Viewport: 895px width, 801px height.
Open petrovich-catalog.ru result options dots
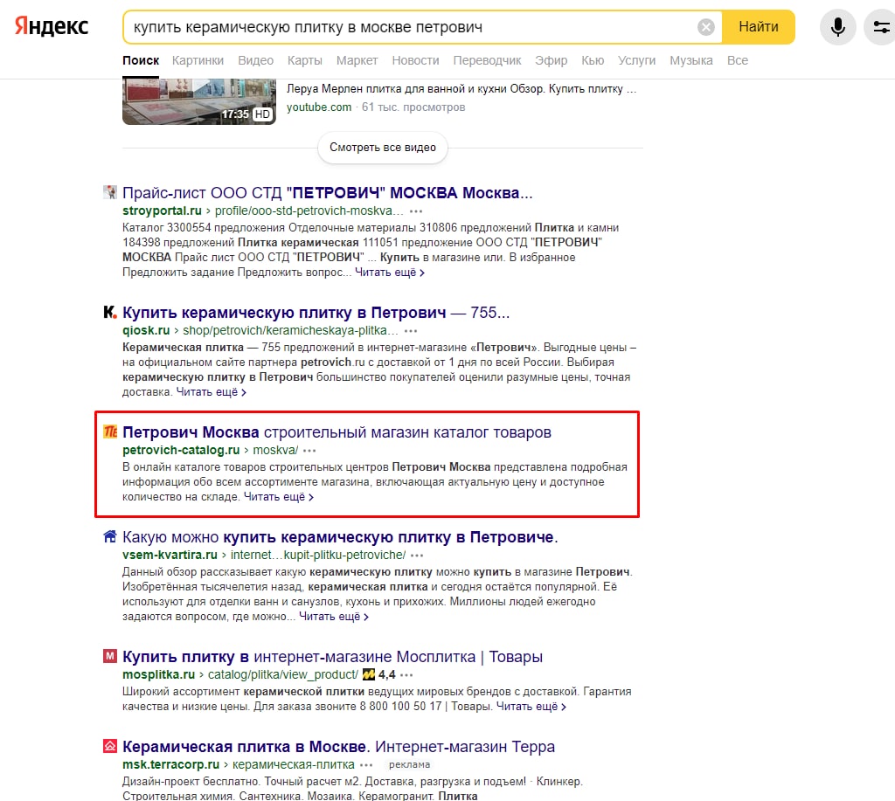[309, 451]
